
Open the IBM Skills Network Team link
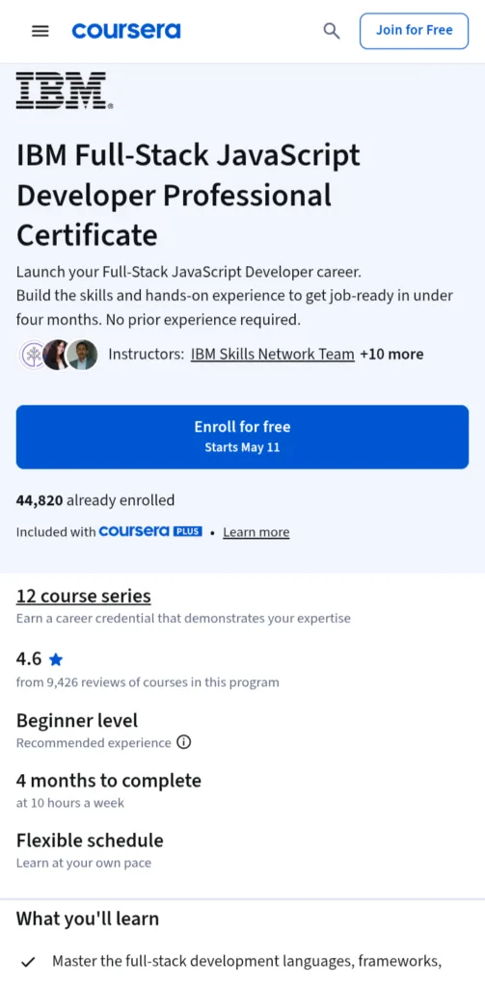(x=272, y=355)
